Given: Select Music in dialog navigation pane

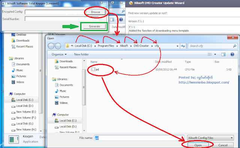Looking at the screenshot, I should pyautogui.click(x=60, y=91).
